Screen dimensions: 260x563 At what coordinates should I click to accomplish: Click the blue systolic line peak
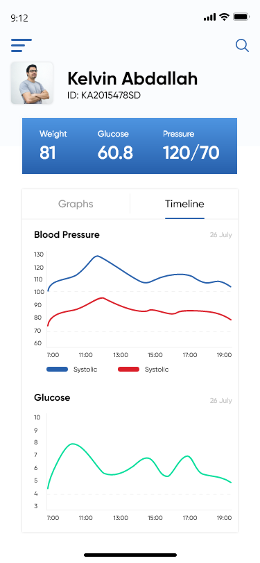96,256
